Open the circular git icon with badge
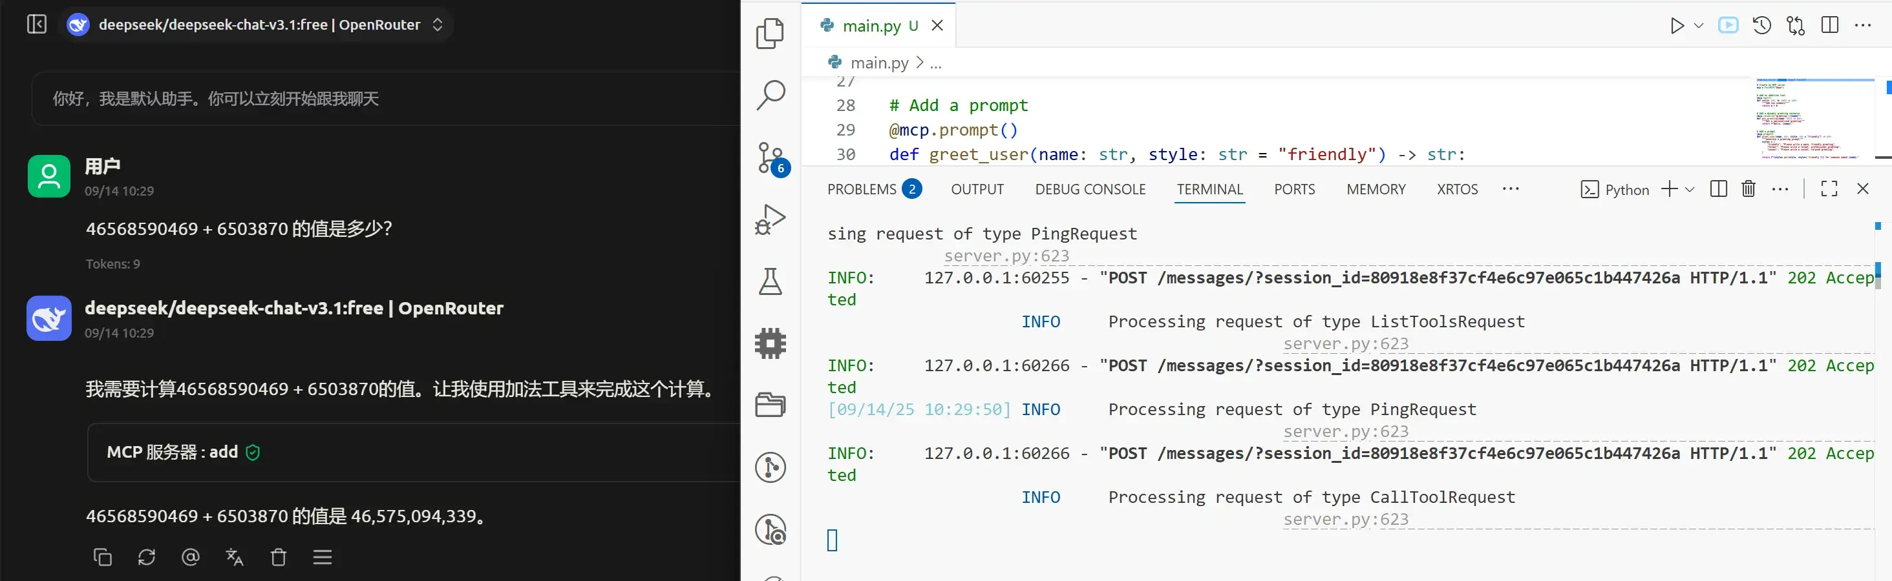 771,529
